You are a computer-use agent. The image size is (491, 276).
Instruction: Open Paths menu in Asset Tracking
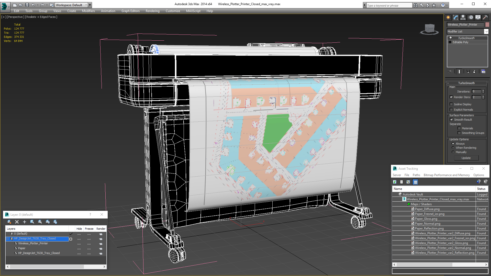click(416, 175)
